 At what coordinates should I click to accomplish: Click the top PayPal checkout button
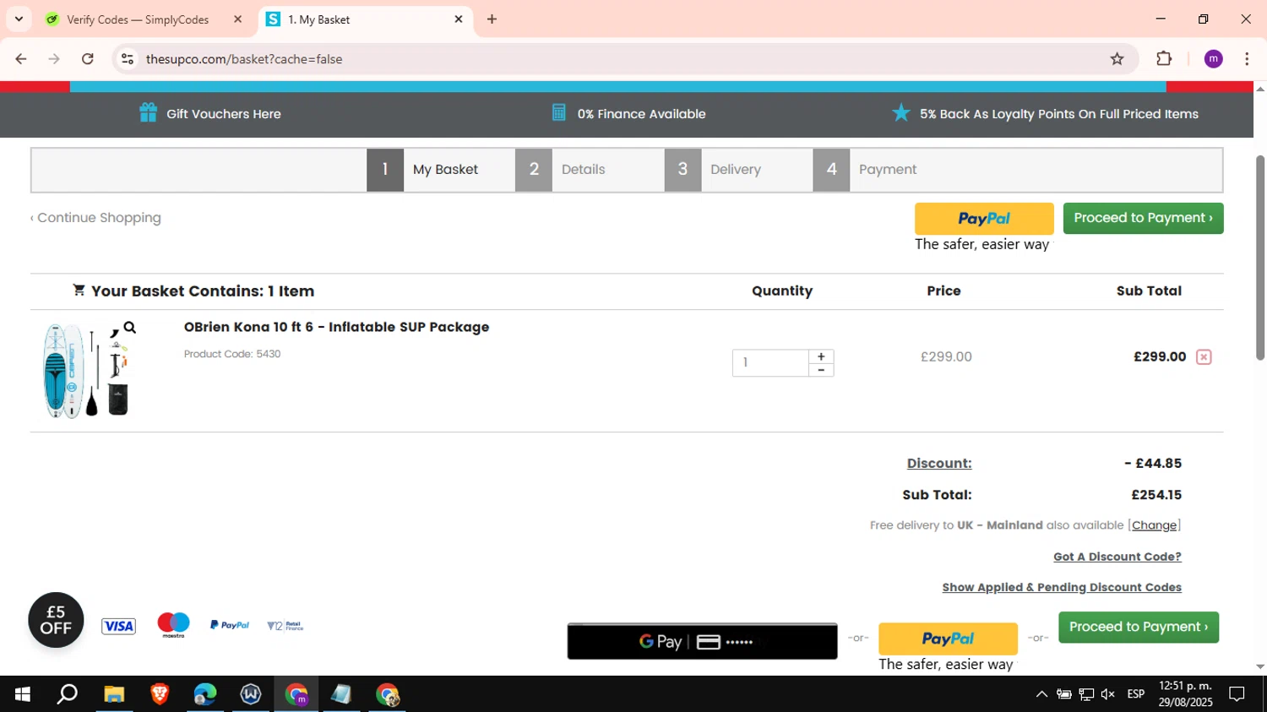click(x=984, y=219)
